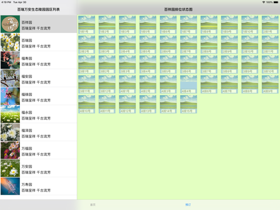Image resolution: width=280 pixels, height=210 pixels.
Task: Open plot tile 1排3号
Action: pos(127,25)
